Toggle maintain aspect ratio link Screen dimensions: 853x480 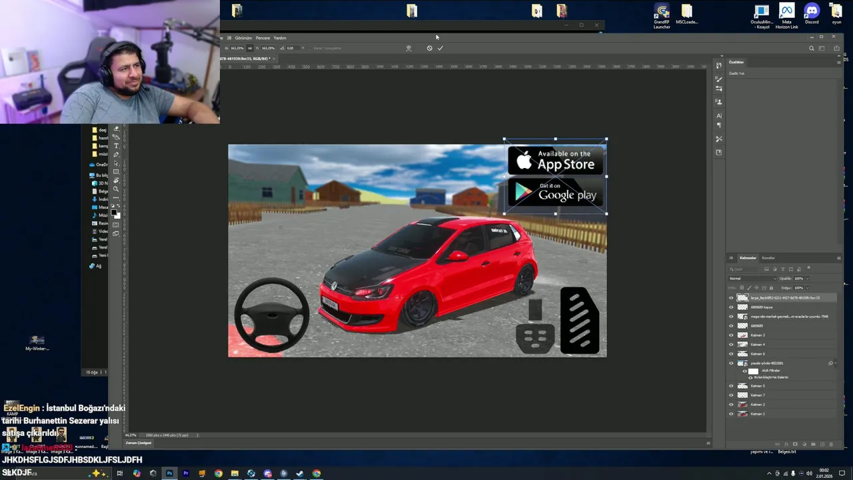click(250, 48)
